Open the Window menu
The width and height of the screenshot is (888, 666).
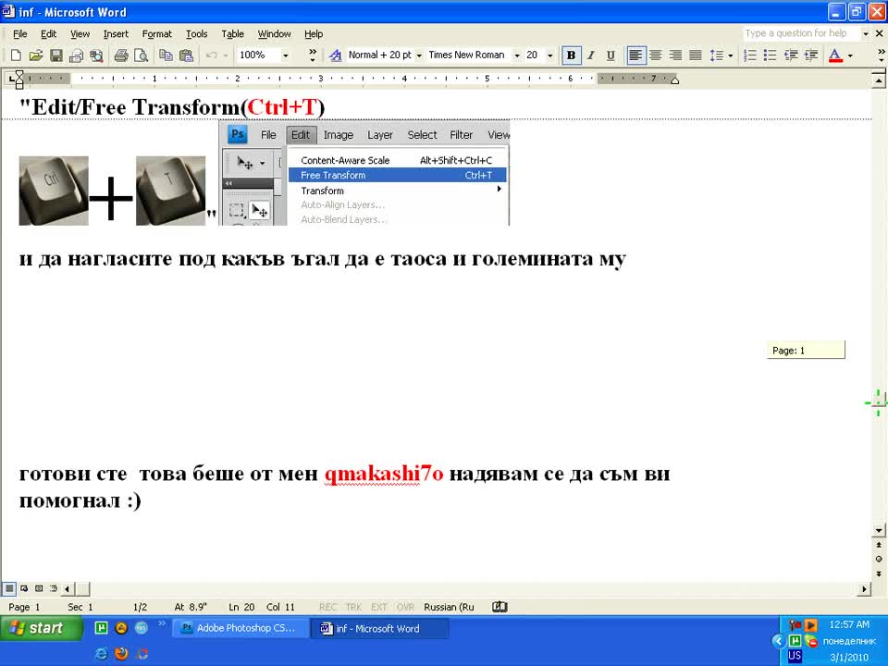[274, 34]
